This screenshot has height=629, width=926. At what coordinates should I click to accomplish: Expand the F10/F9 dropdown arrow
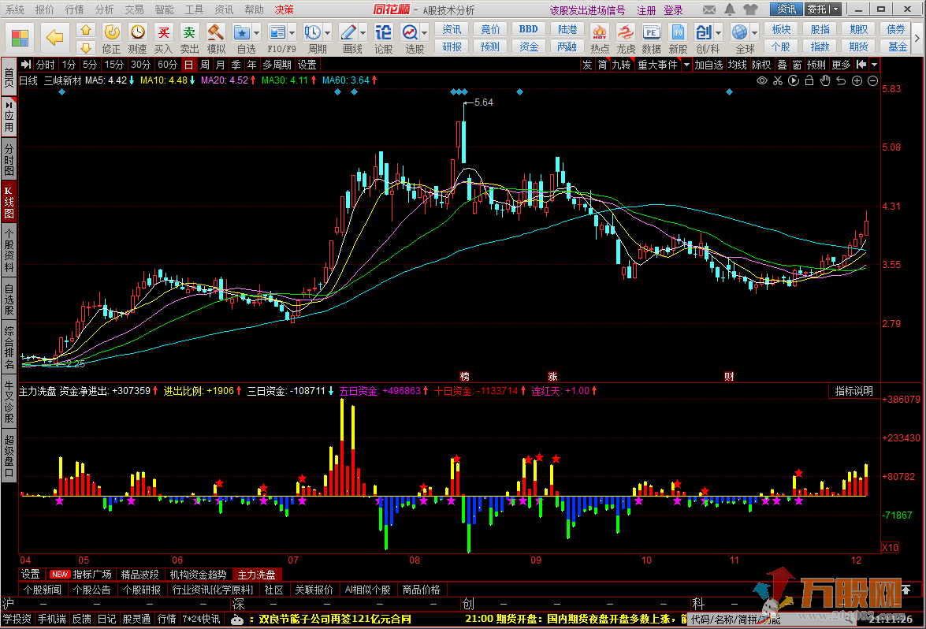tap(292, 33)
